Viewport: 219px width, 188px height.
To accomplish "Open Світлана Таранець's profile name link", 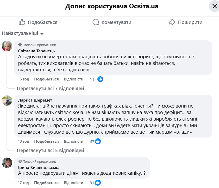I will click(x=36, y=51).
